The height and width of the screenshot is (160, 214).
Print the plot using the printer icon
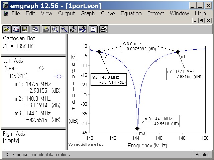(x=104, y=29)
